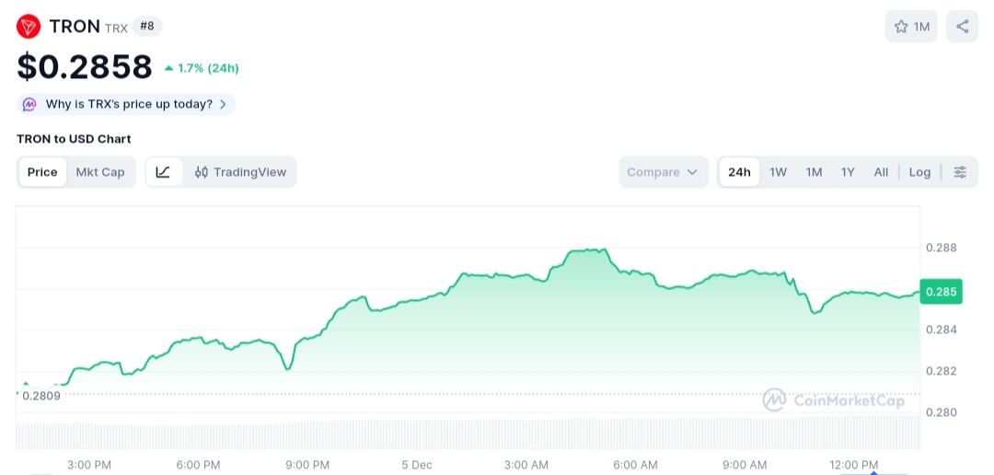Screen dimensions: 994x475
Task: Click the $0.2858 price value
Action: click(85, 67)
